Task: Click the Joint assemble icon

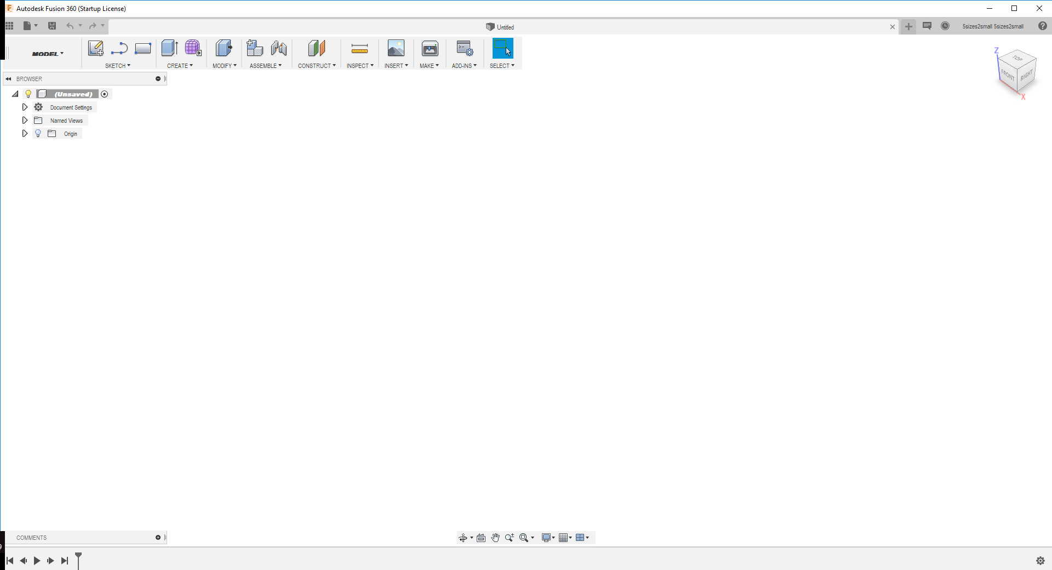Action: [x=278, y=48]
